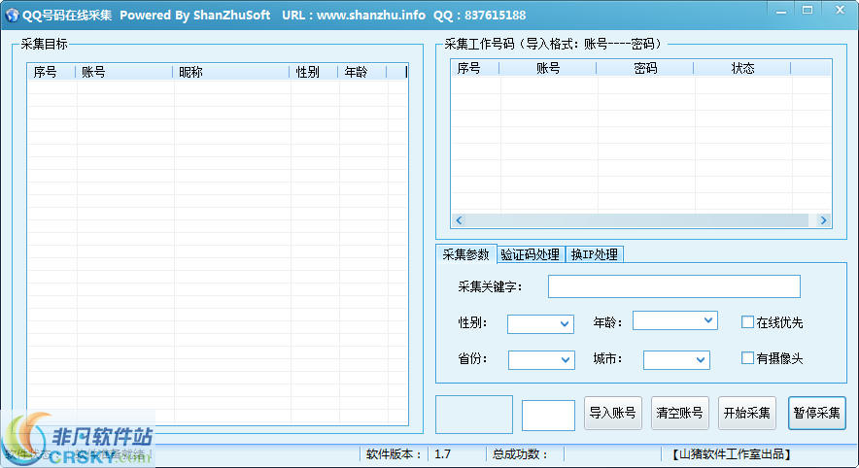This screenshot has height=468, width=859.
Task: Click 密码 column header in work accounts
Action: (645, 68)
